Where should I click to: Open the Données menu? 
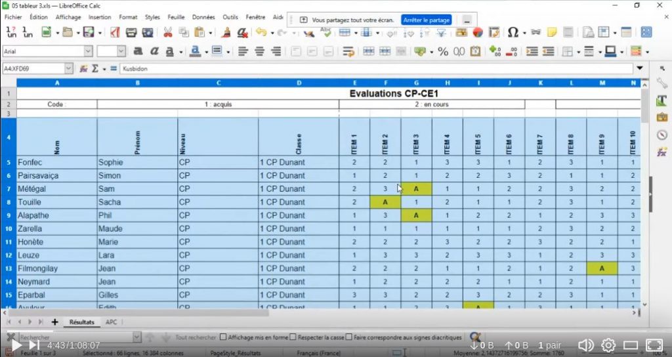[203, 17]
